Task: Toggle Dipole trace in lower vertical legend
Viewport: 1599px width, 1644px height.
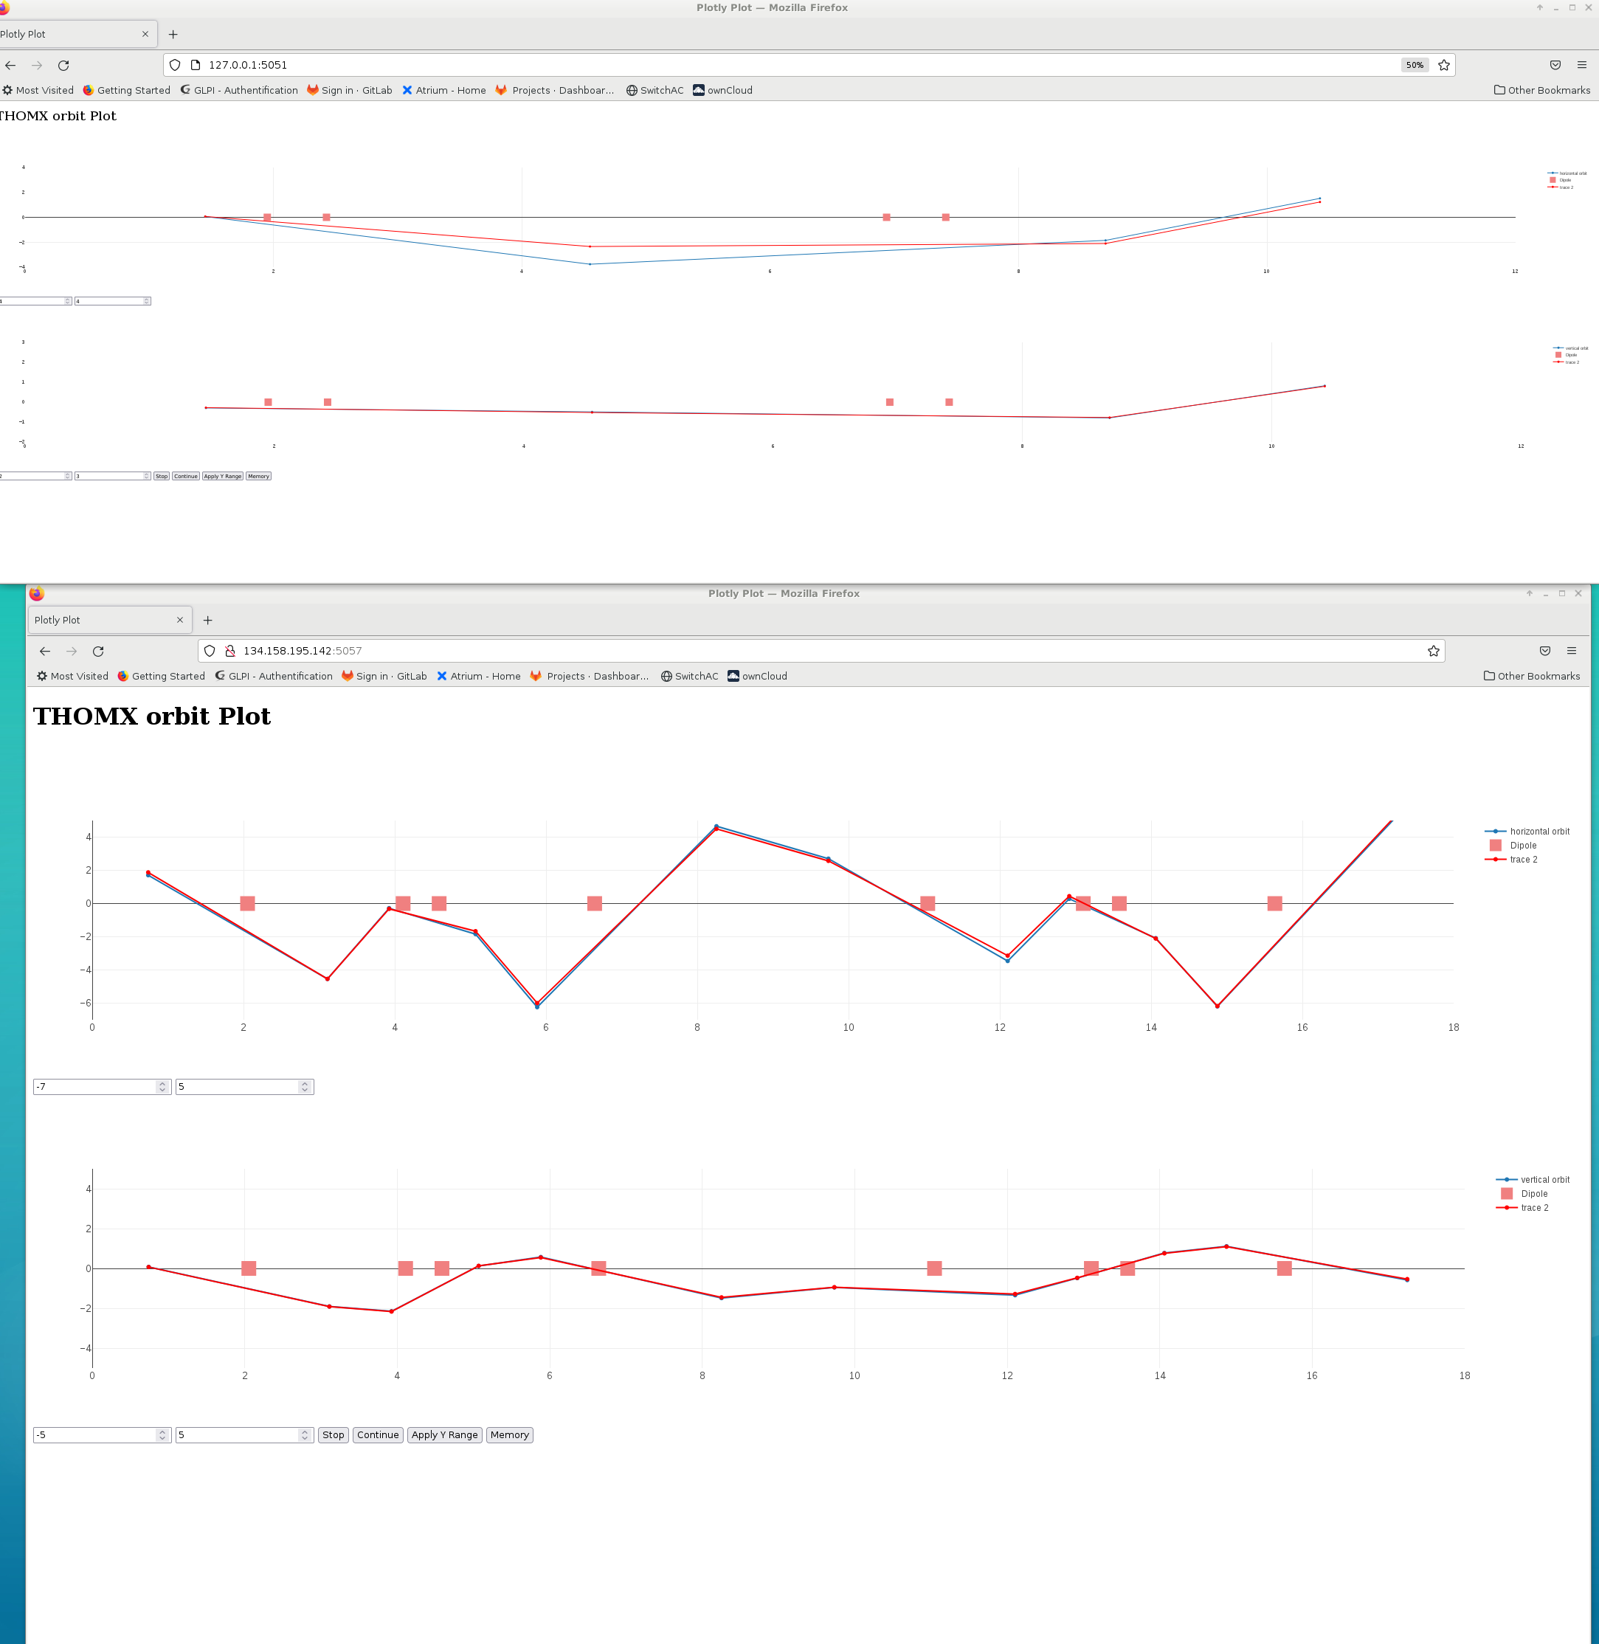Action: tap(1533, 1193)
